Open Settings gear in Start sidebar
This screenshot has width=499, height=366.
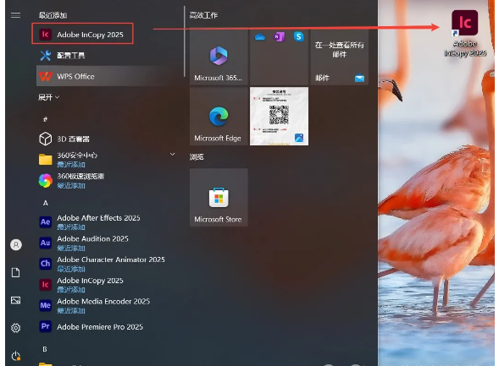[15, 328]
